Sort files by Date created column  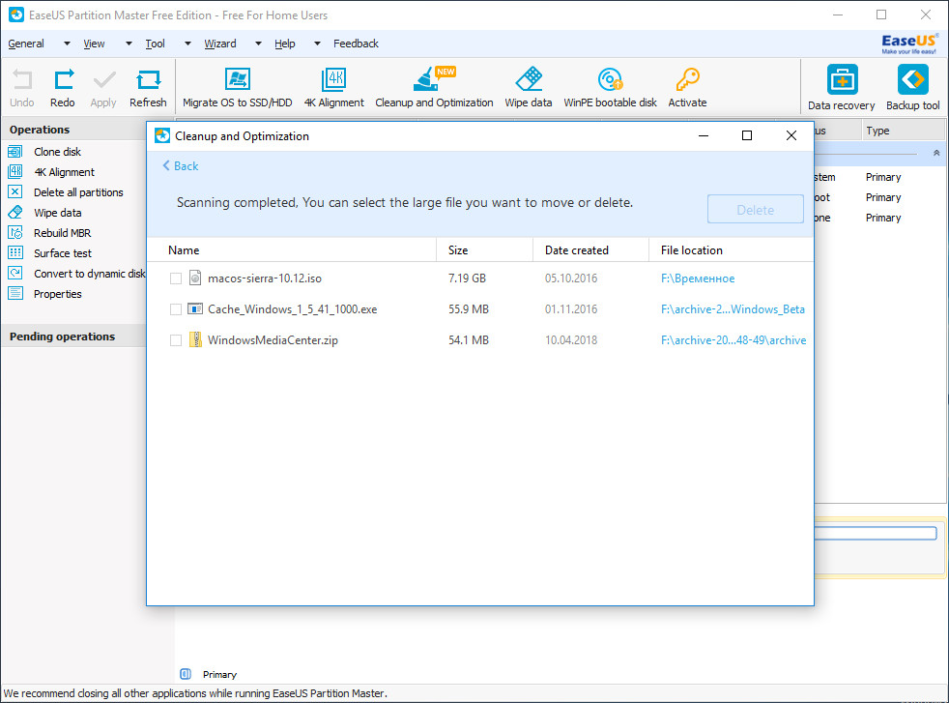click(x=591, y=250)
